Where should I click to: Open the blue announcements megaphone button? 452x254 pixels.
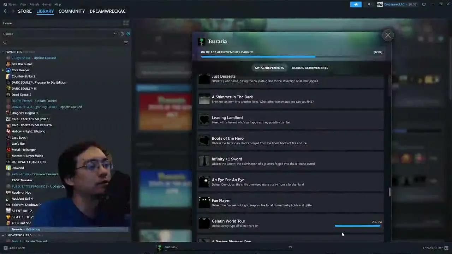coord(356,4)
